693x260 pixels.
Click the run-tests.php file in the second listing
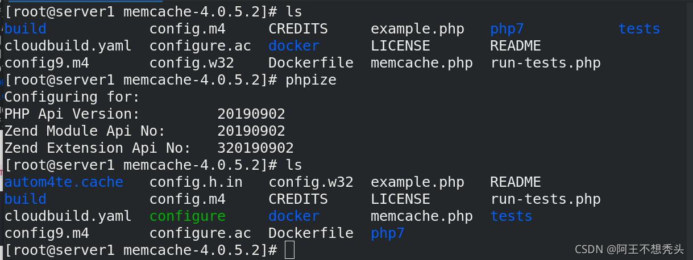(546, 199)
